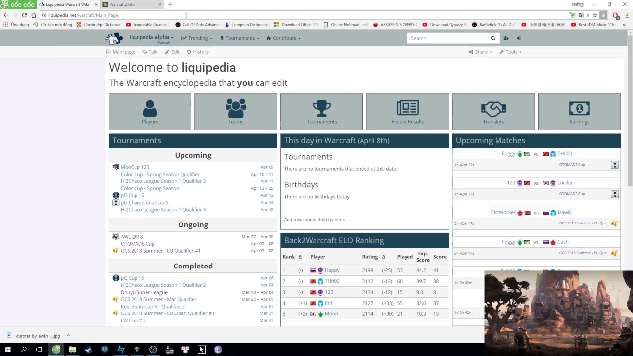Open File Explorer from the taskbar
The height and width of the screenshot is (356, 633).
[x=72, y=350]
